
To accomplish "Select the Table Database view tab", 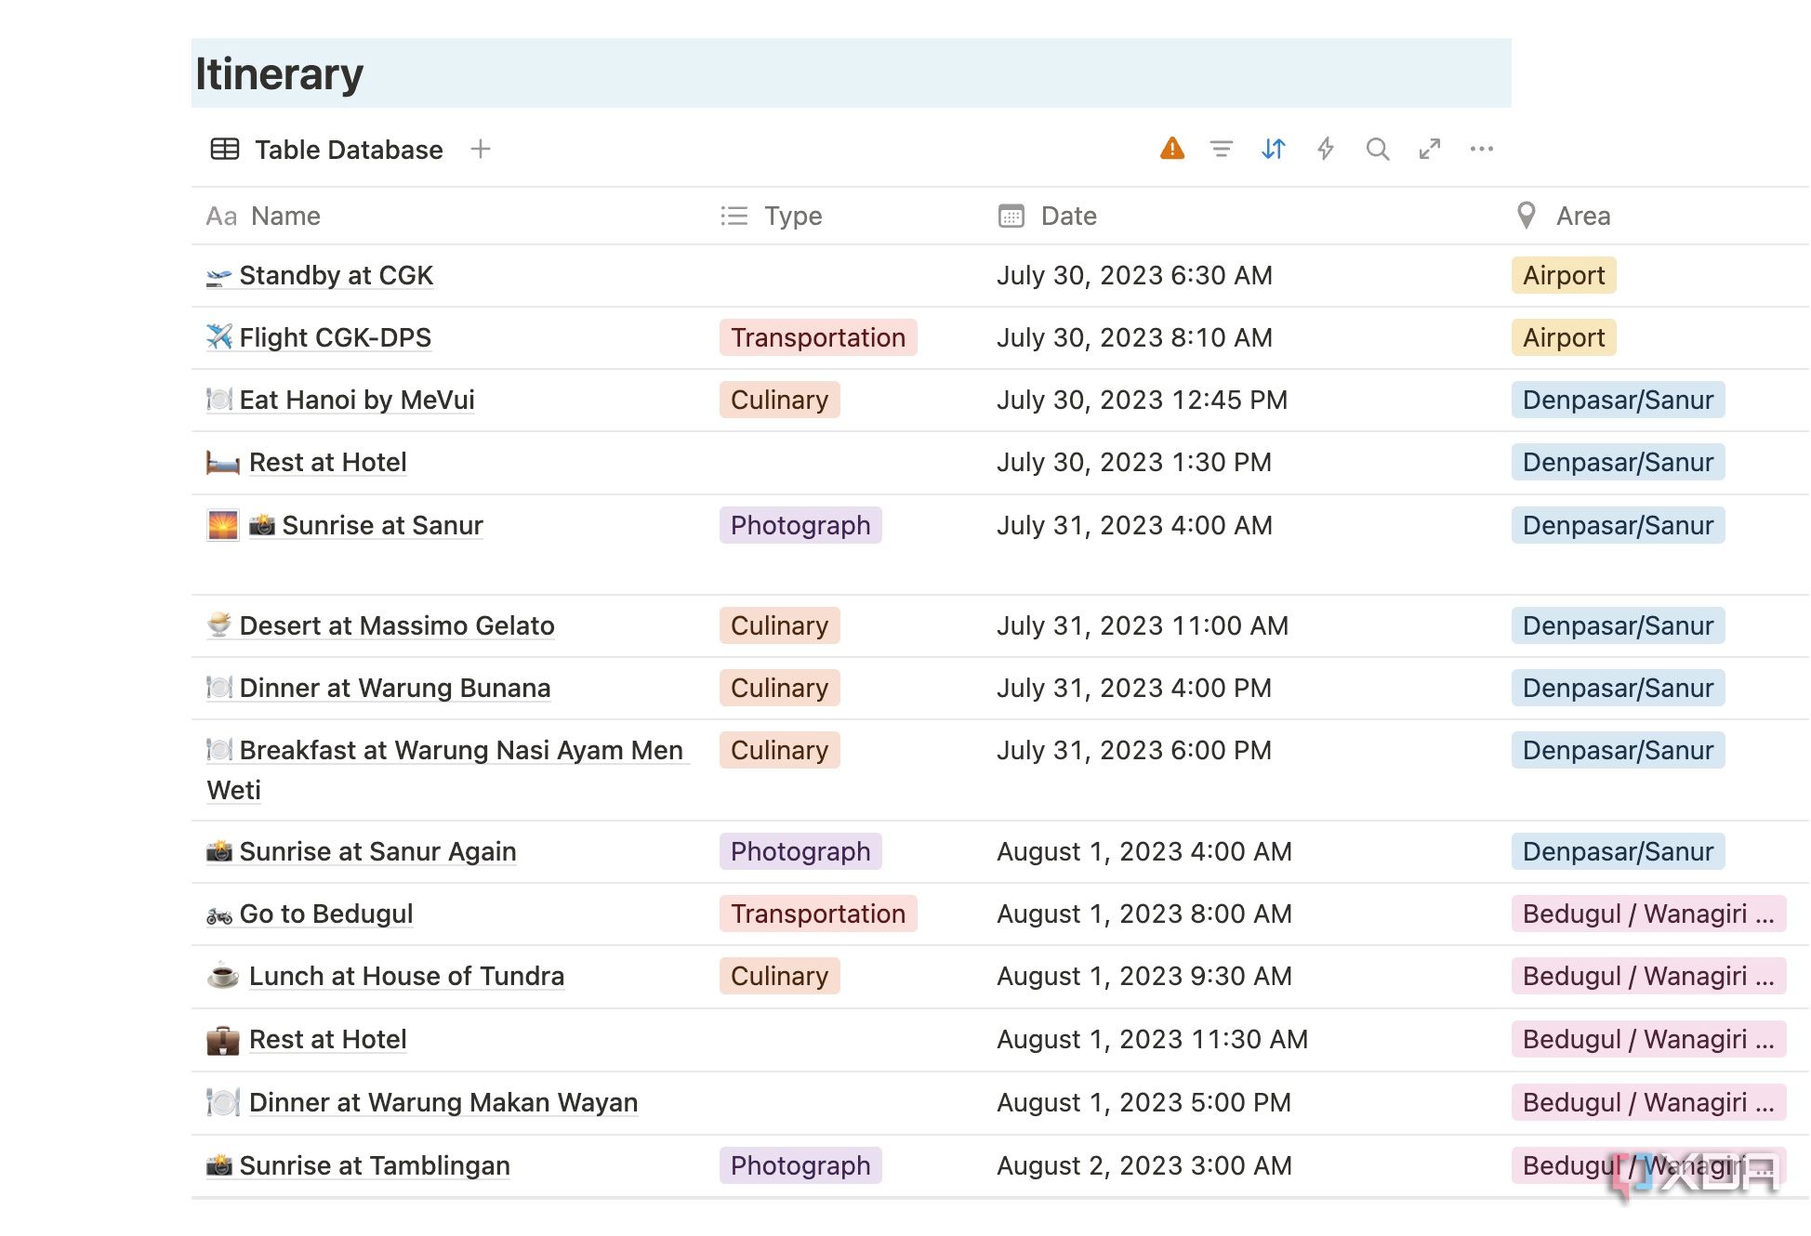I will click(349, 149).
